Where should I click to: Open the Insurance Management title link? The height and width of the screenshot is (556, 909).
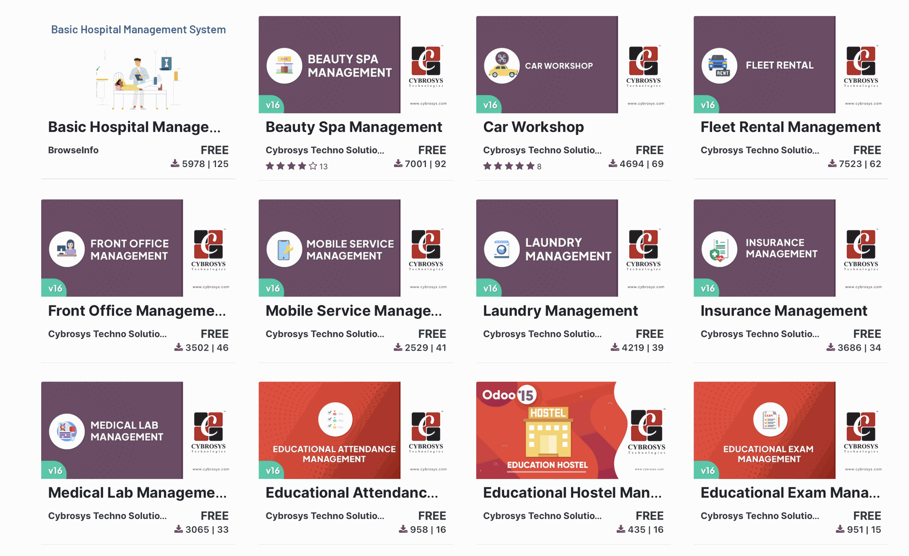click(784, 311)
